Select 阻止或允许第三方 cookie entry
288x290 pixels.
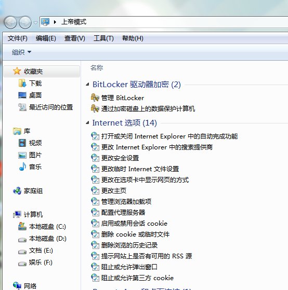(x=137, y=278)
